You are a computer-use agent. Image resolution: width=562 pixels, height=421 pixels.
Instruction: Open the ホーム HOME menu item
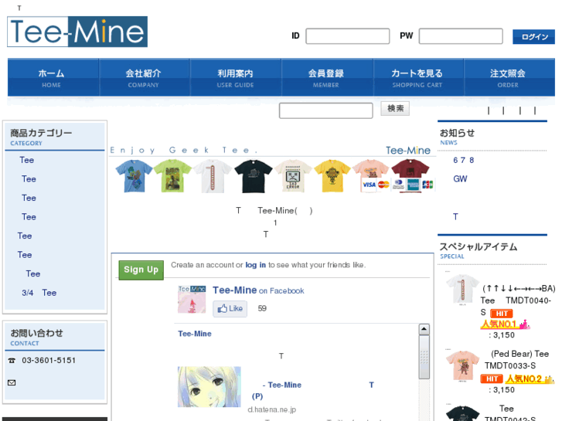[53, 78]
